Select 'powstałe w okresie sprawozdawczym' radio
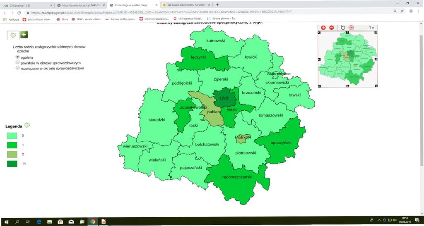The width and height of the screenshot is (424, 226). pyautogui.click(x=17, y=62)
